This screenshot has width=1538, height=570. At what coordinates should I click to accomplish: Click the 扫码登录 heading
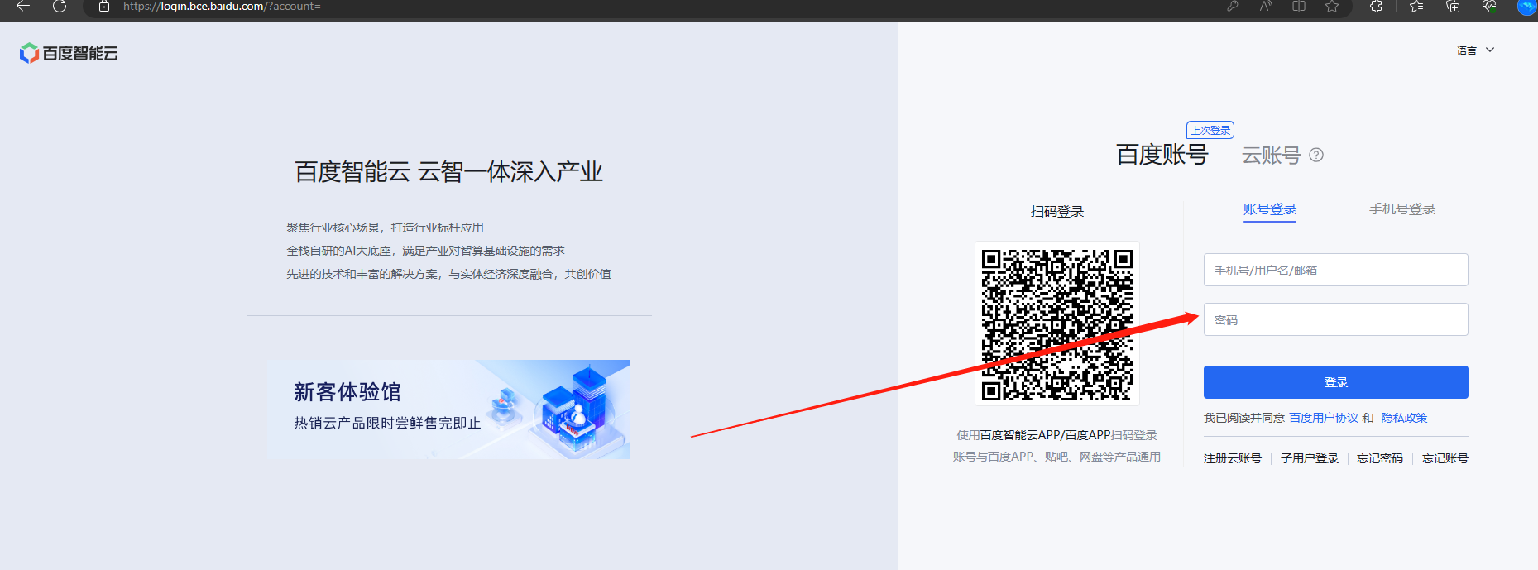pos(1057,212)
